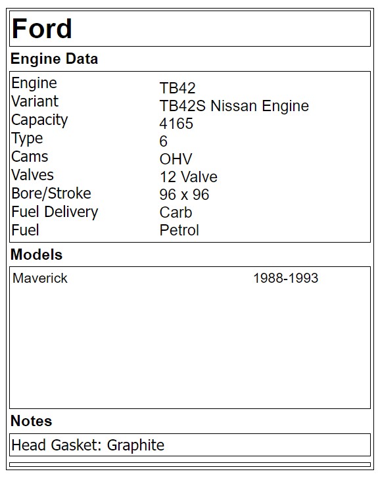Click the Models section heading
This screenshot has width=378, height=482.
(36, 254)
